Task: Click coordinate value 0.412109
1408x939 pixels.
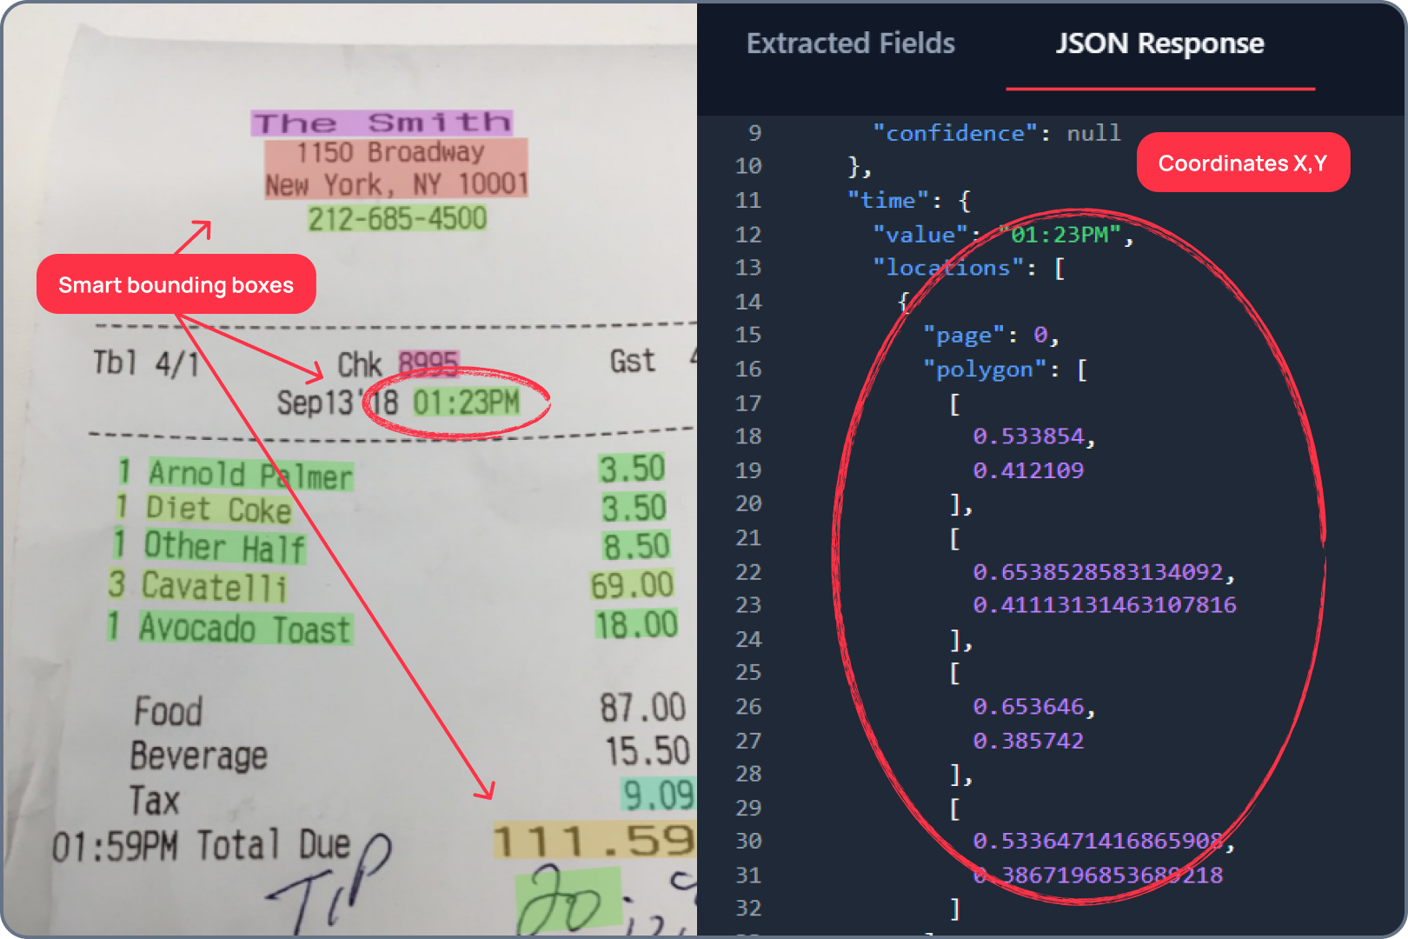Action: [1028, 470]
